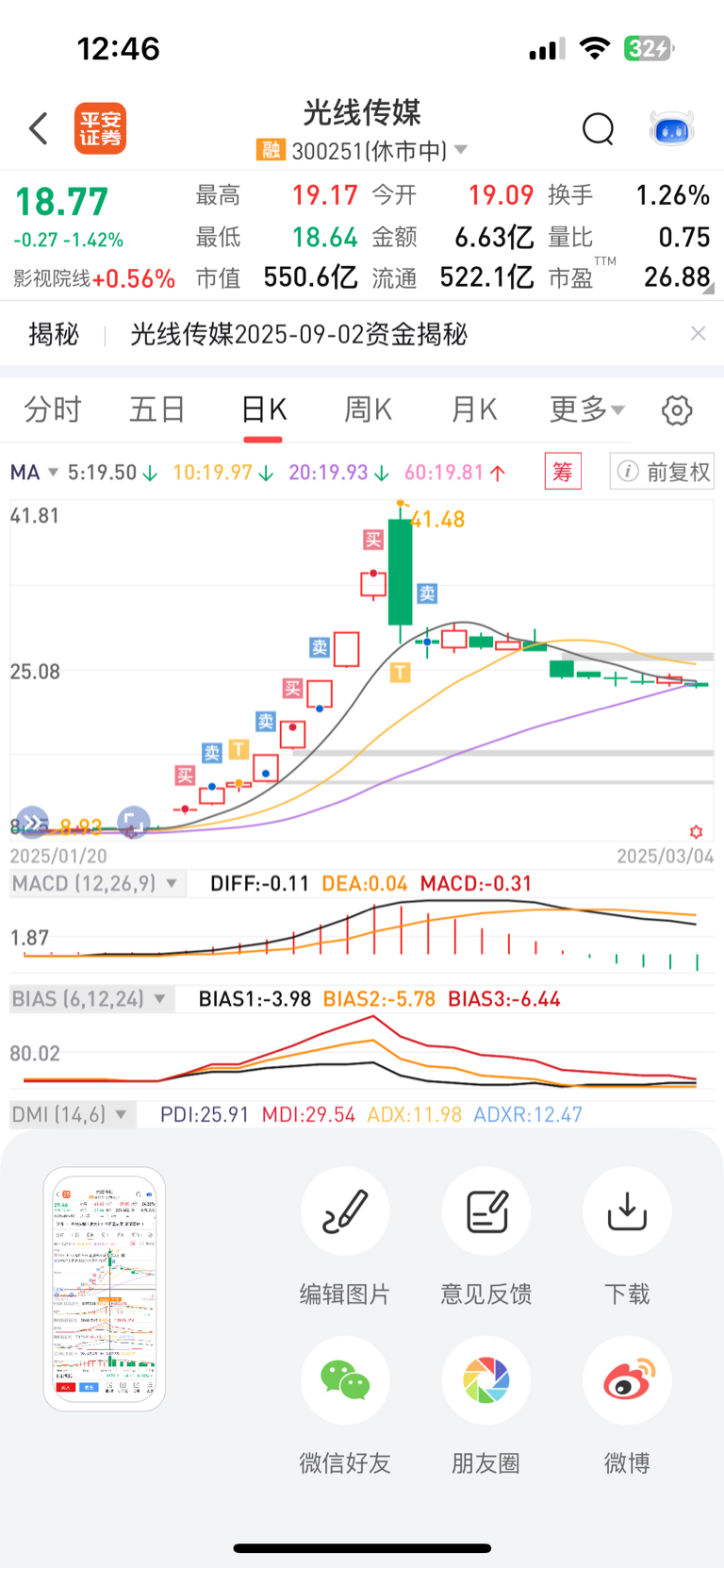
Task: Tap the current price 18.77
Action: pos(61,202)
